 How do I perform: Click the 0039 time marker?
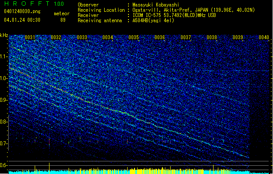(x=238, y=37)
